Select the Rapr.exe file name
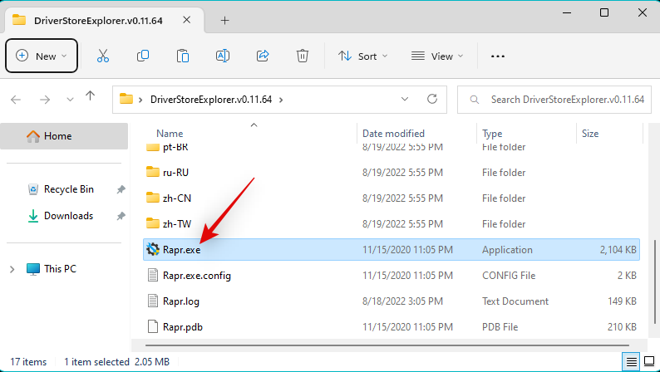This screenshot has height=372, width=660. pyautogui.click(x=181, y=250)
